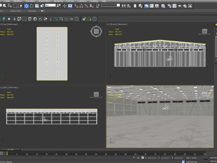Viewport: 217px width, 163px height.
Task: Open the Help menu
Action: tap(104, 1)
